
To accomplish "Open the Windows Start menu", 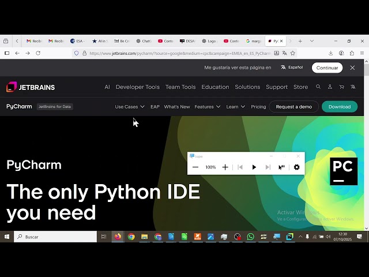I will 7,237.
